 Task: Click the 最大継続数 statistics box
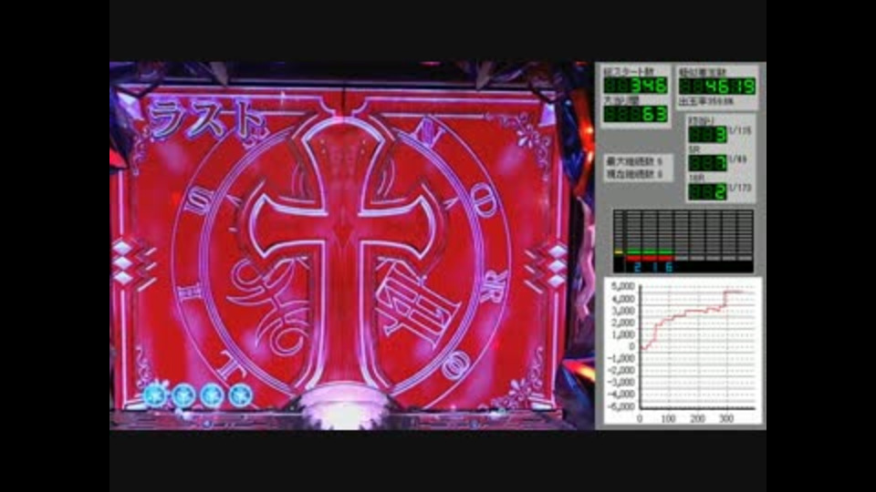[638, 168]
